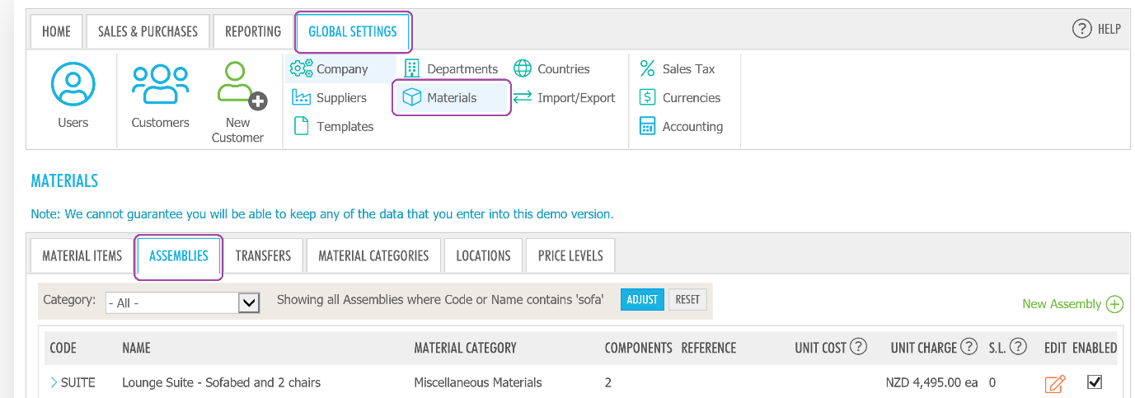Click the Help question mark icon
Viewport: 1135px width, 398px height.
[x=1081, y=29]
